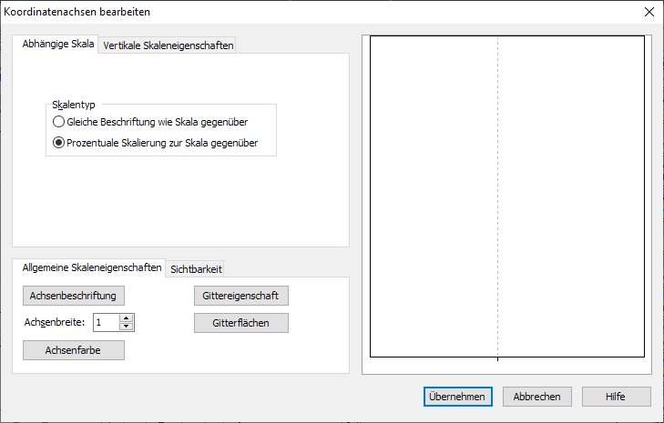The height and width of the screenshot is (423, 664).
Task: Increase Achsenbreite with the up arrow
Action: tap(127, 317)
